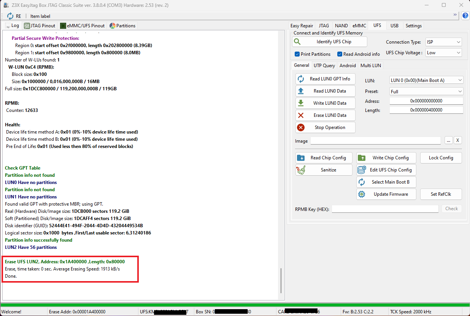Viewport: 470px width, 316px height.
Task: Click the swap icon on Select Main Boot B
Action: pyautogui.click(x=362, y=182)
